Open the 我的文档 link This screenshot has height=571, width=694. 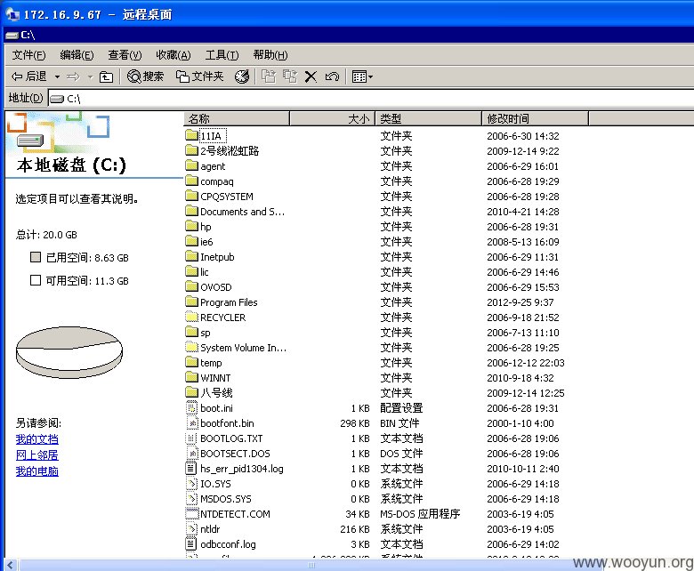tap(37, 439)
